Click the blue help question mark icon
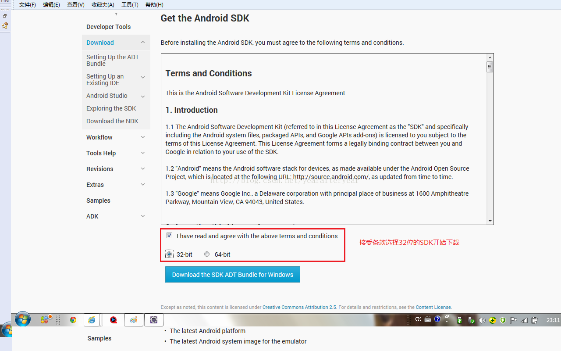 [437, 319]
